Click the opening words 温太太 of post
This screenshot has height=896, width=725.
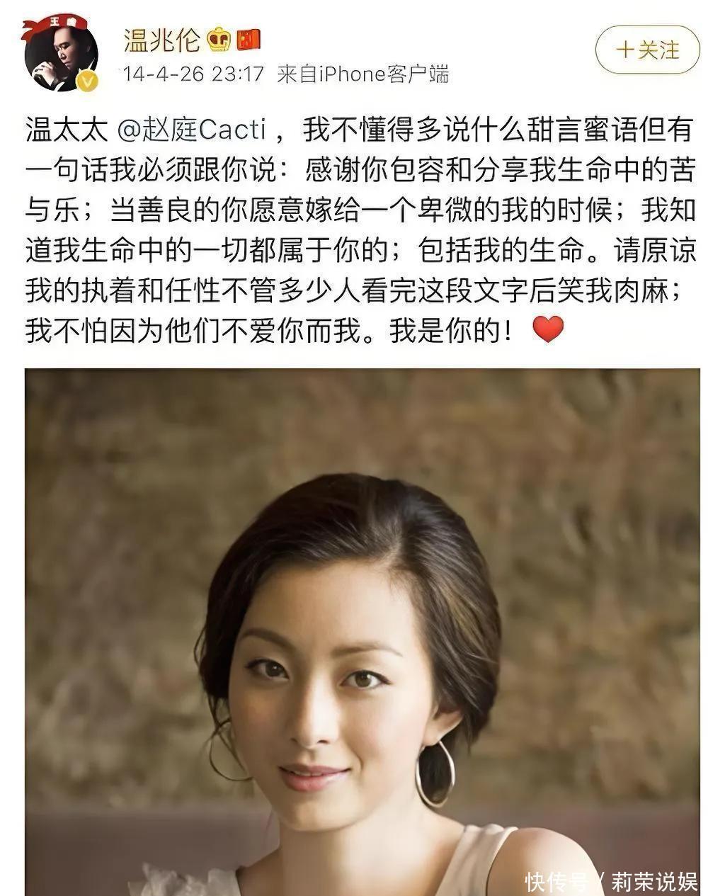point(67,130)
